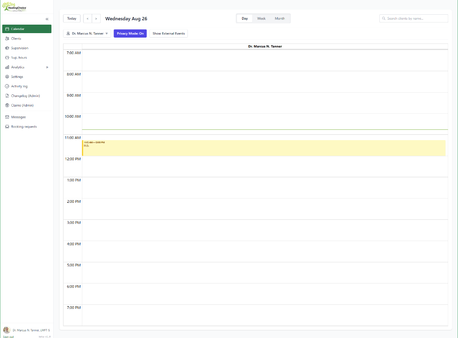Collapse the sidebar with double-chevron icon

coord(47,19)
